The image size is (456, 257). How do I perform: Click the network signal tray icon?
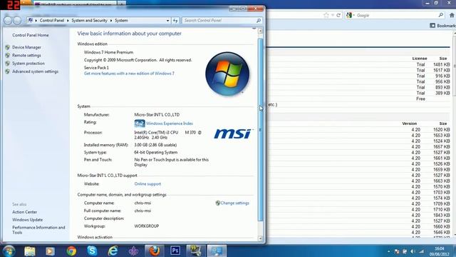coord(421,251)
